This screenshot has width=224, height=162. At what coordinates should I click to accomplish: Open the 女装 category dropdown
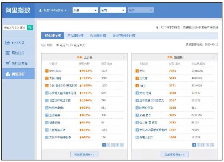(x=85, y=10)
